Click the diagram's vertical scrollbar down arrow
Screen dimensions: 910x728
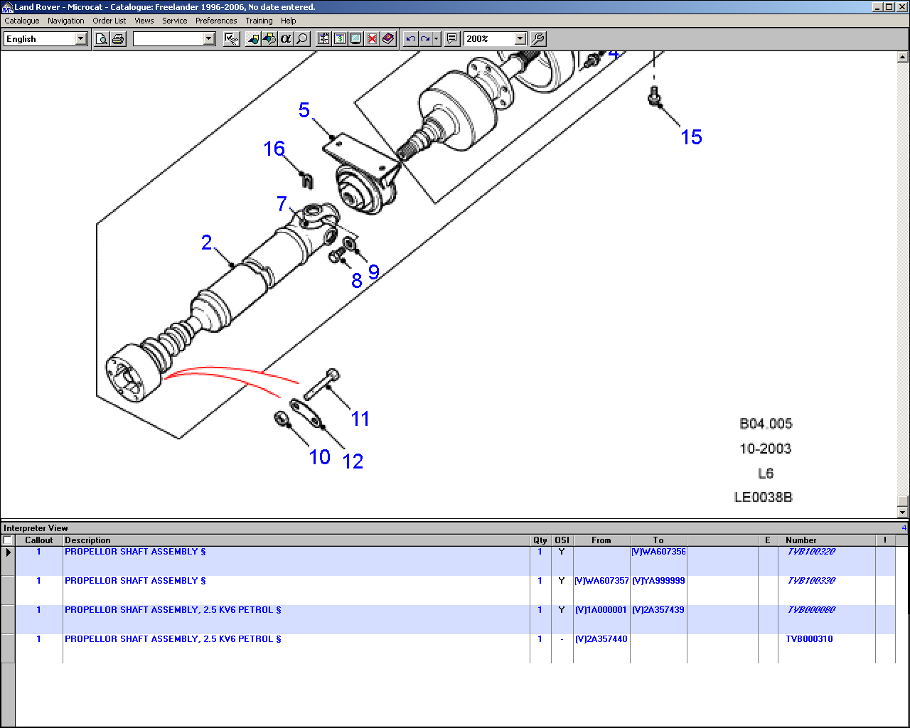[903, 512]
